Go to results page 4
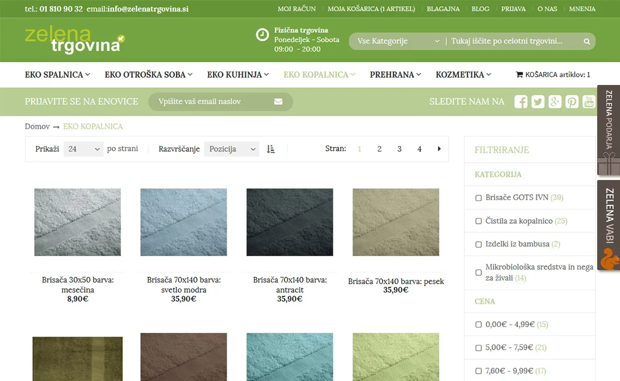 coord(419,149)
